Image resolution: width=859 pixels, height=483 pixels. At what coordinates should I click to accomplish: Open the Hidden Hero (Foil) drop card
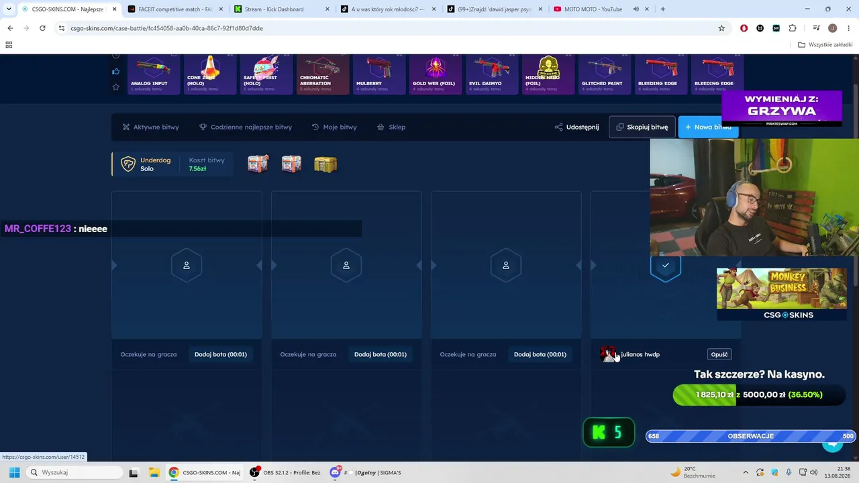(548, 74)
